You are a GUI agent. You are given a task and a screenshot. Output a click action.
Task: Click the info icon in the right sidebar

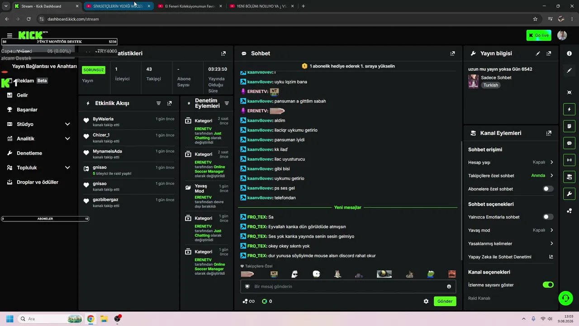[569, 53]
